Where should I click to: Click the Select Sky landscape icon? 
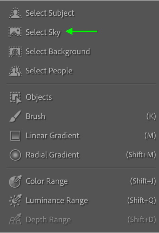click(x=15, y=32)
